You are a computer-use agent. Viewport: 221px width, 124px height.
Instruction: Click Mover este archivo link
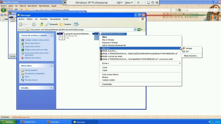point(32,43)
